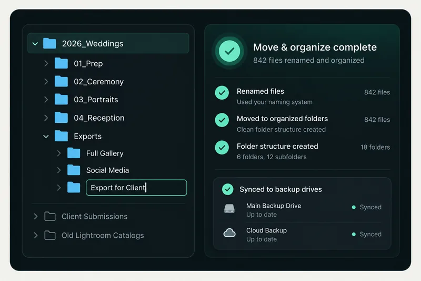Screen dimensions: 421x281
Task: Click the 02_Ceremony folder icon
Action: click(61, 81)
